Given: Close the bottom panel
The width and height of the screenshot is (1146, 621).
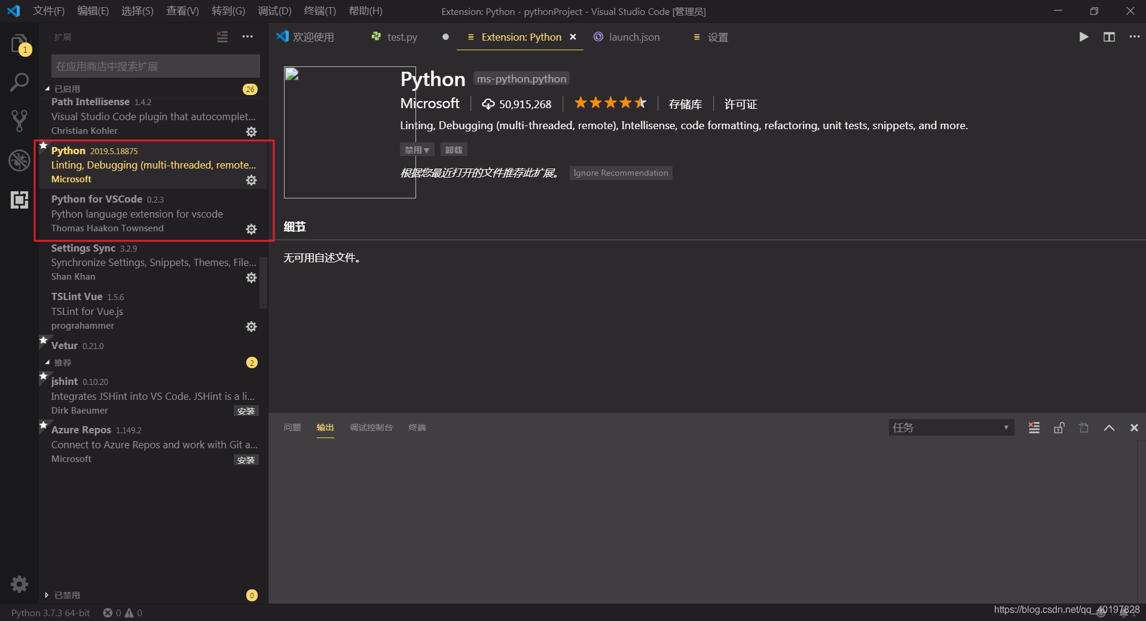Looking at the screenshot, I should point(1134,427).
